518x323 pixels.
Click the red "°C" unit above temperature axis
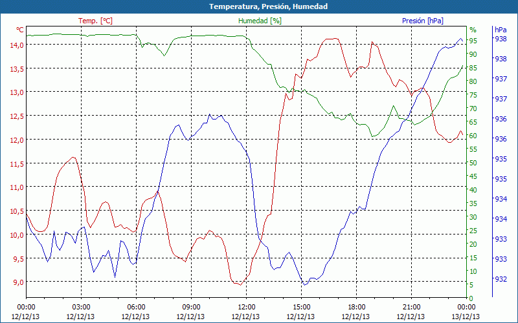[x=20, y=30]
